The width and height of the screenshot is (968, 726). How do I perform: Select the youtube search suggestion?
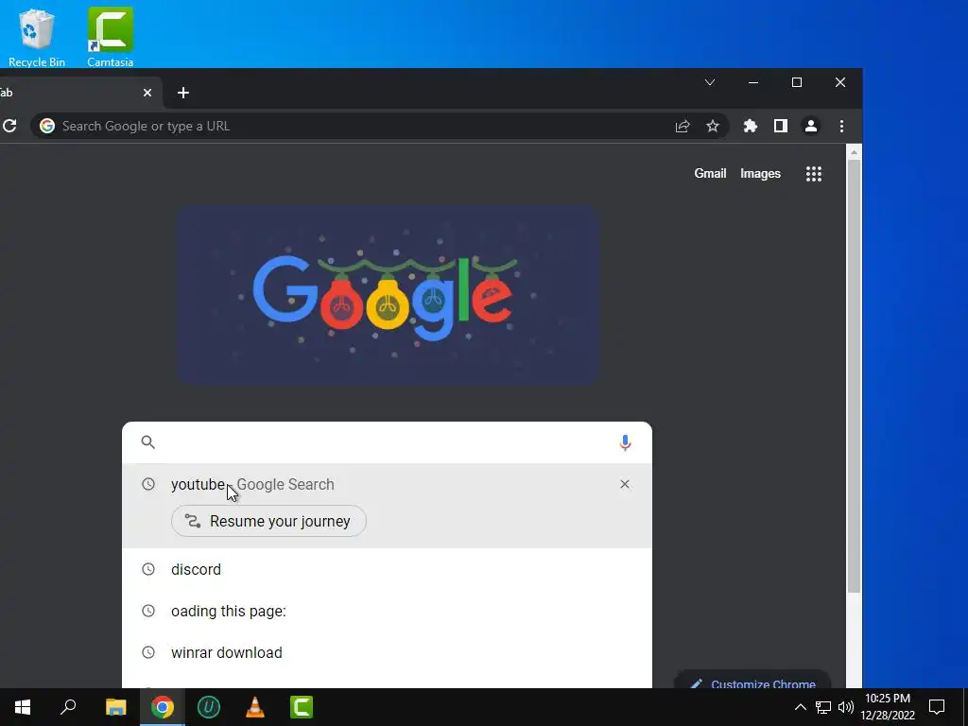click(387, 484)
